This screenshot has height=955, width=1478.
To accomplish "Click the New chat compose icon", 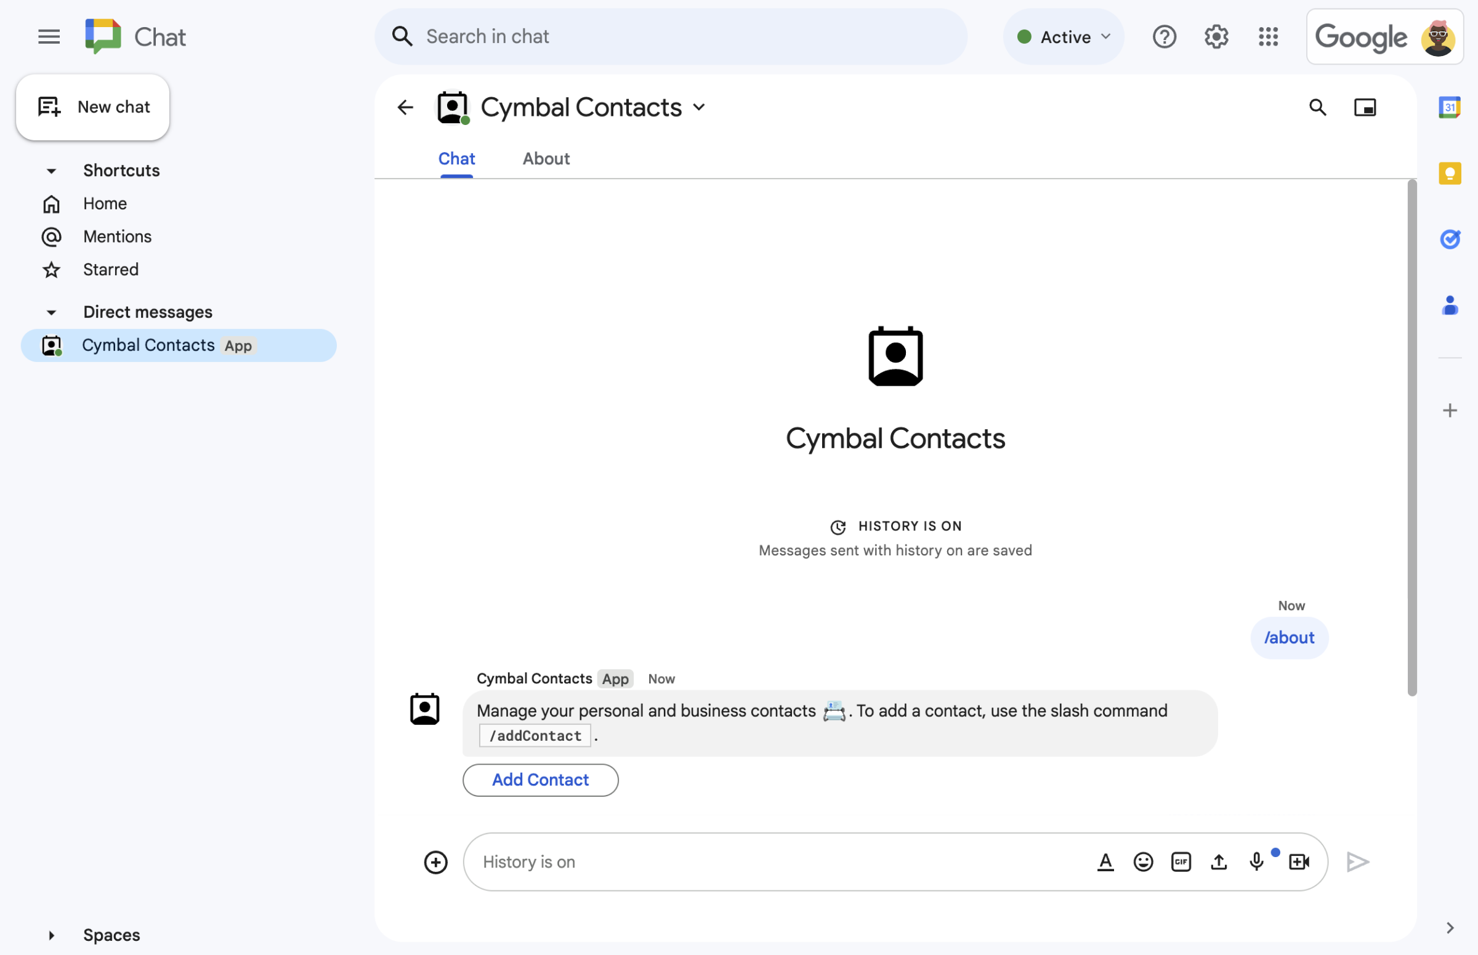I will pos(46,105).
